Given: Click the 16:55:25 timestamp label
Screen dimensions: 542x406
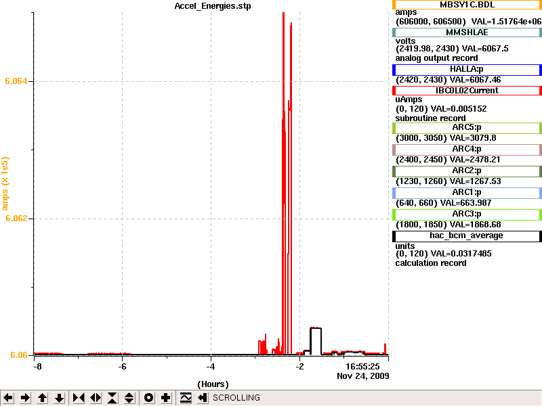Looking at the screenshot, I should pyautogui.click(x=362, y=367).
